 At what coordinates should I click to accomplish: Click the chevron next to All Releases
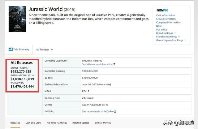click(52, 49)
